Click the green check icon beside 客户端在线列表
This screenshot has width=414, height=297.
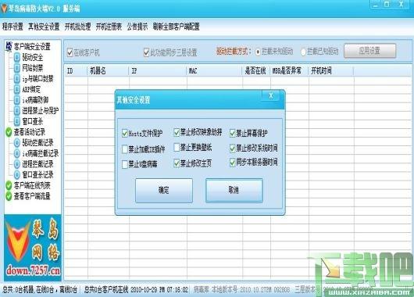click(9, 185)
